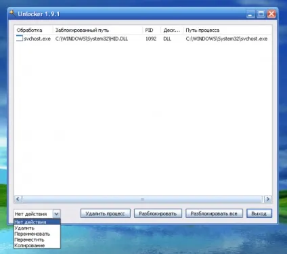Click process path C:\WINDOWS\System32\svchost.exe
Screen dimensions: 287x254
click(x=227, y=39)
